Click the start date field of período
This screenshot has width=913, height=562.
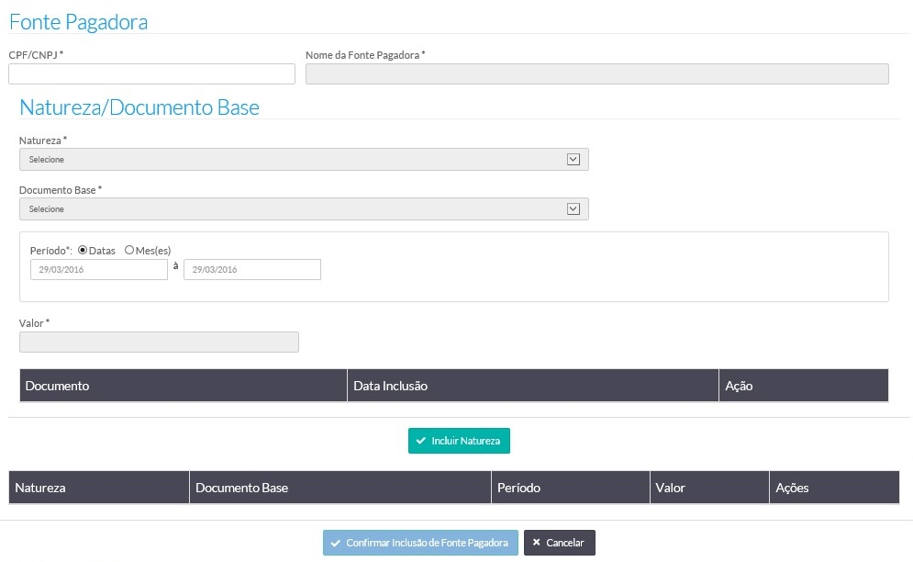pyautogui.click(x=99, y=269)
